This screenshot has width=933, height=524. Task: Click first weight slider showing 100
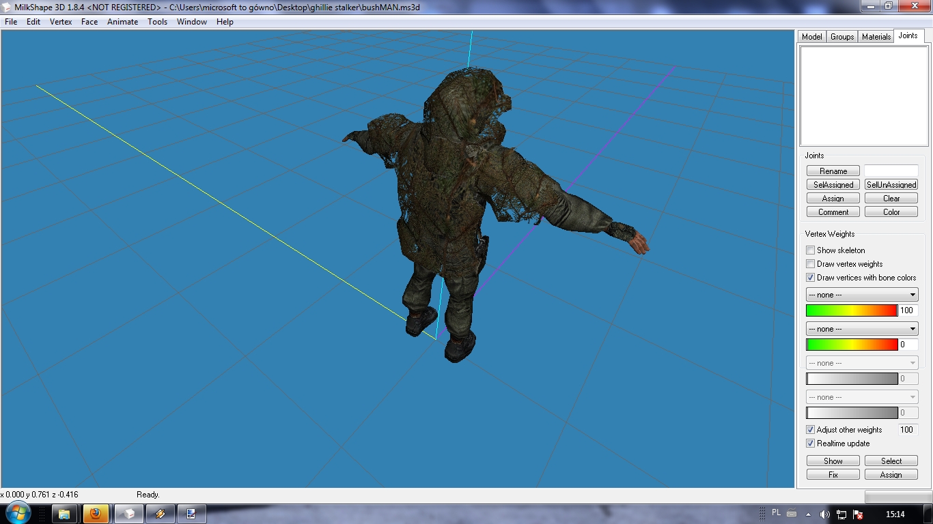852,310
